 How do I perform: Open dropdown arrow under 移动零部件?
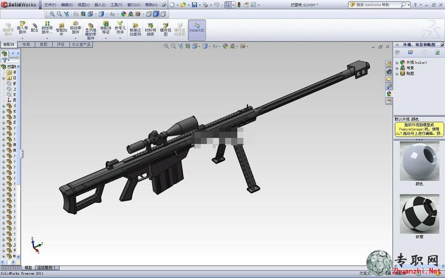click(76, 38)
